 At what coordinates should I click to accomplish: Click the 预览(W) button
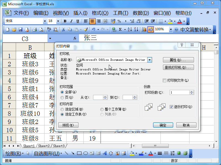pyautogui.click(x=68, y=125)
